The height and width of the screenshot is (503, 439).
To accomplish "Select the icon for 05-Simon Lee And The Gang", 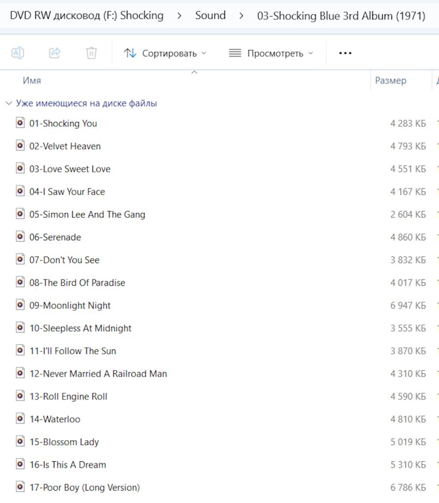I will coord(20,214).
